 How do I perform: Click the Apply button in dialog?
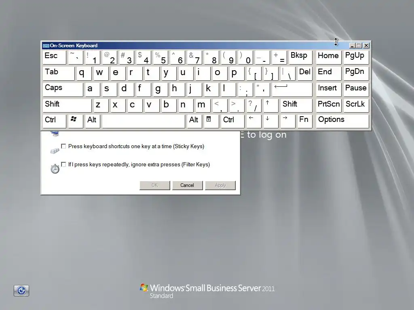point(220,185)
